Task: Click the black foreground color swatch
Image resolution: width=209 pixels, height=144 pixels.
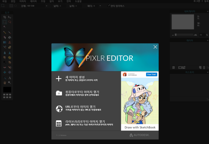Action: (x=7, y=89)
